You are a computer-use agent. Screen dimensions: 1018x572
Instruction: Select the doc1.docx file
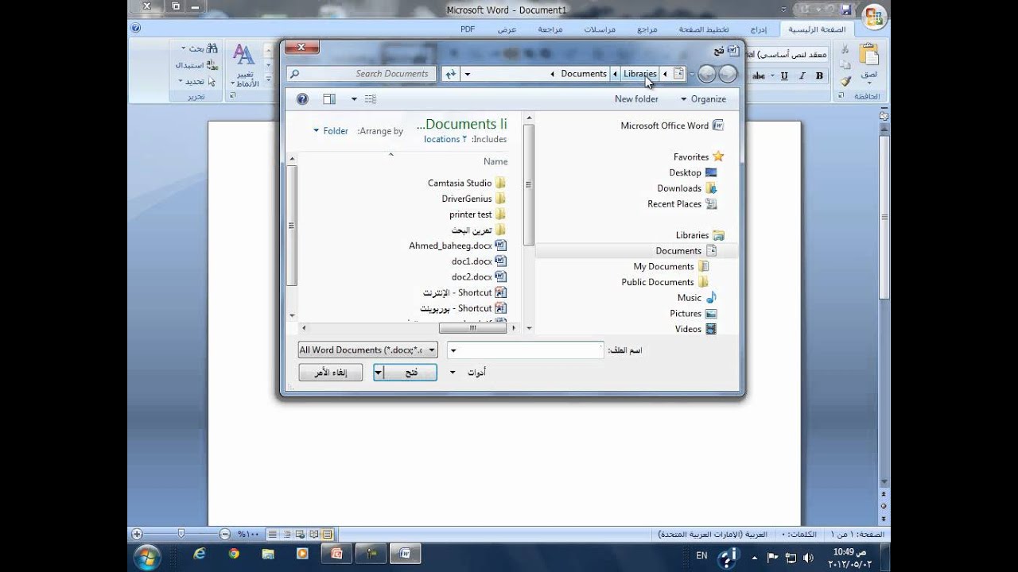tap(479, 261)
